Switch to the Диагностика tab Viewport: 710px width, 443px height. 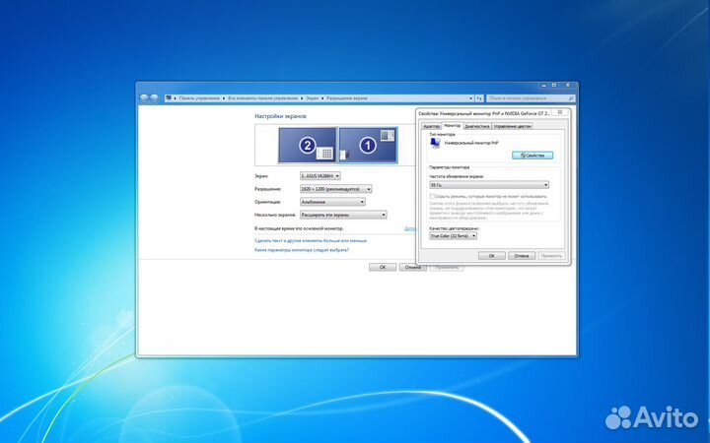coord(477,126)
